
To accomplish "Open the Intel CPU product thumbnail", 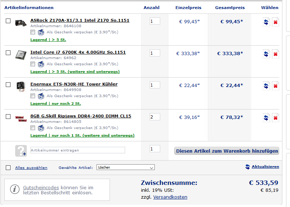I will pyautogui.click(x=21, y=55).
